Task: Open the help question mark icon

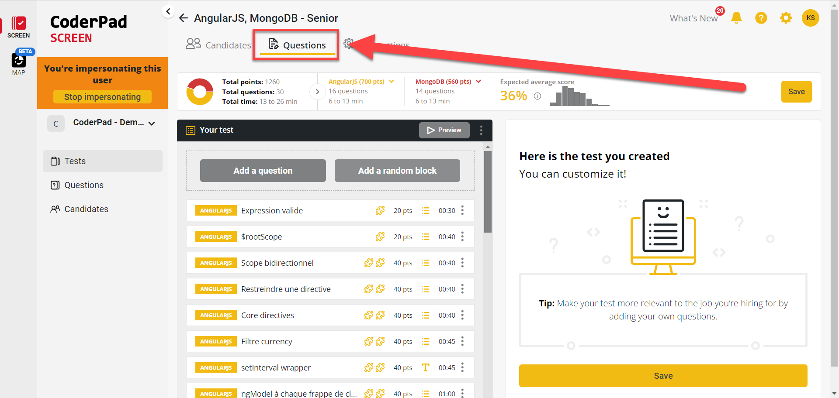Action: (761, 18)
